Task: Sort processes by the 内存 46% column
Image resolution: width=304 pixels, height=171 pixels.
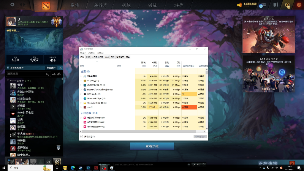Action: pos(153,64)
